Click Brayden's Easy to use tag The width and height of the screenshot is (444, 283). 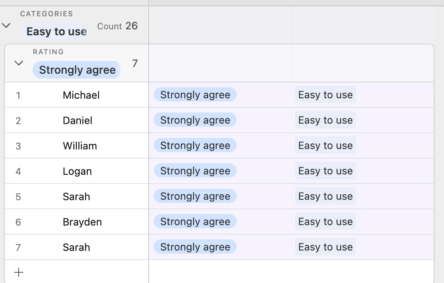[325, 222]
